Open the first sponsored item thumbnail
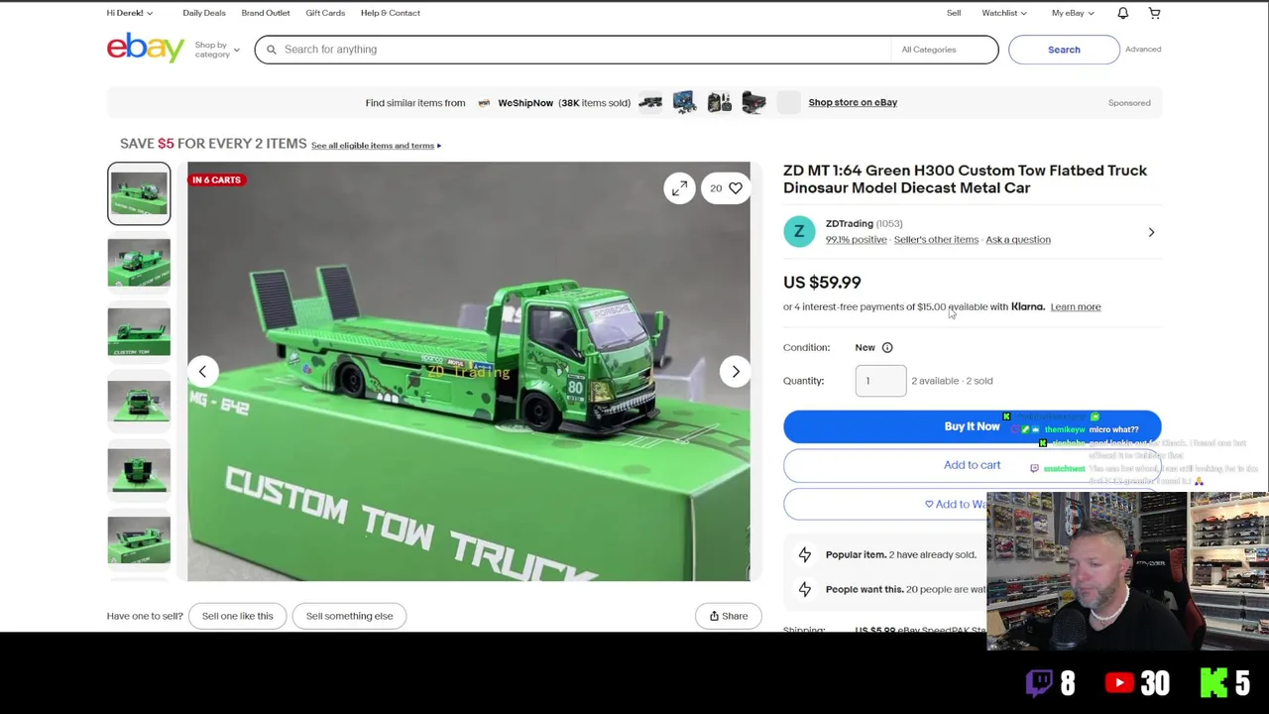The width and height of the screenshot is (1269, 714). point(650,102)
